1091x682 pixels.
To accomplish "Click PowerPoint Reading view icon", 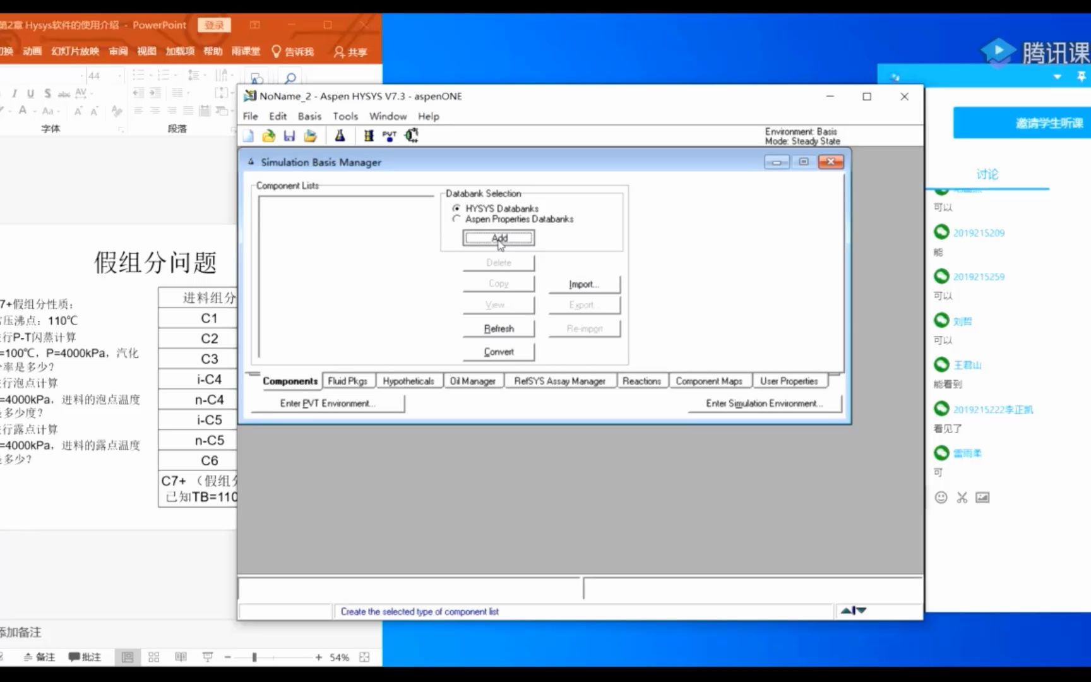I will (x=181, y=657).
